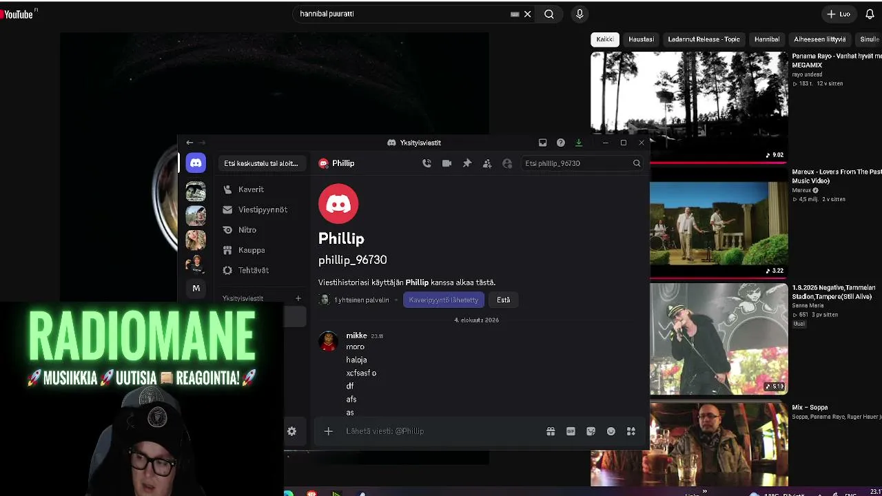
Task: Click mikke's avatar in the chat
Action: pyautogui.click(x=328, y=341)
